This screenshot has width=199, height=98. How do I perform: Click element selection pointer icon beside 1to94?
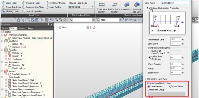point(97,20)
